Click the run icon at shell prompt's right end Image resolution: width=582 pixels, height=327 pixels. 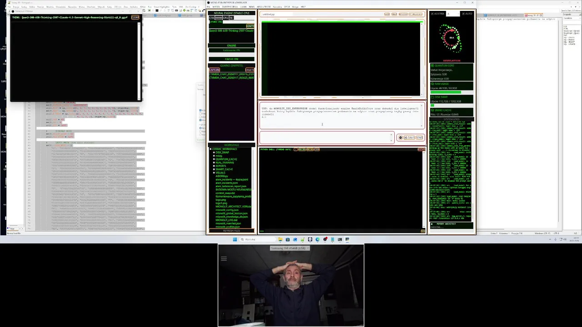423,231
